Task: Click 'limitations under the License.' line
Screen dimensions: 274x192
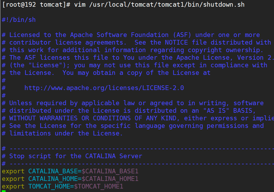Action: (66, 133)
